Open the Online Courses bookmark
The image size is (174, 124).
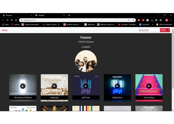pos(52,24)
